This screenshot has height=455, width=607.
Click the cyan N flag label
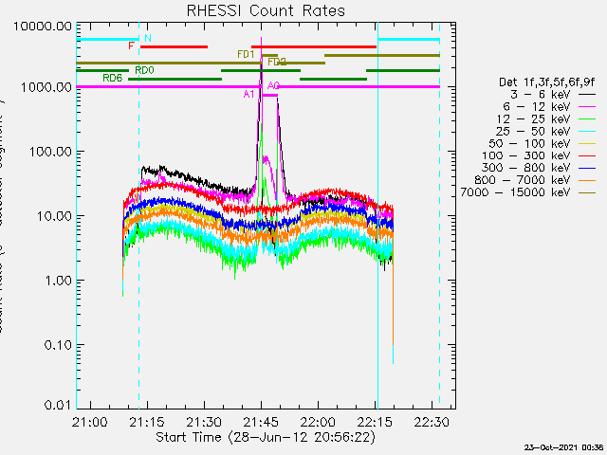[x=148, y=38]
